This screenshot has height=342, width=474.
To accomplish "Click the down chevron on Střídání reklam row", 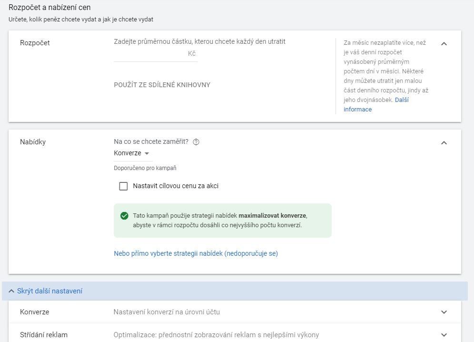I will tap(444, 335).
